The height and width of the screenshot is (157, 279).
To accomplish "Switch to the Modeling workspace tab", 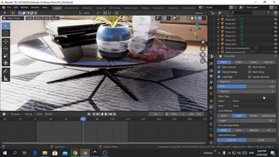I will point(87,8).
